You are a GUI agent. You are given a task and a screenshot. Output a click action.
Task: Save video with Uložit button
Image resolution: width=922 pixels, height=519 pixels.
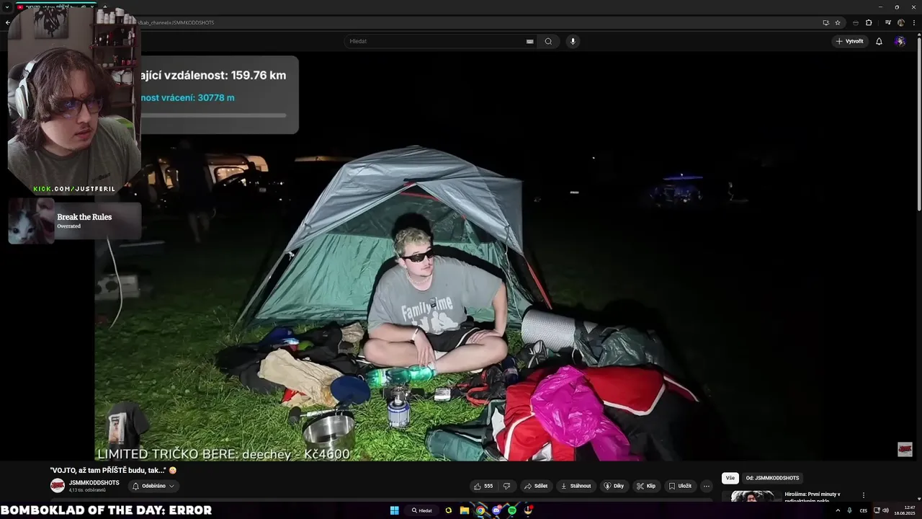680,486
